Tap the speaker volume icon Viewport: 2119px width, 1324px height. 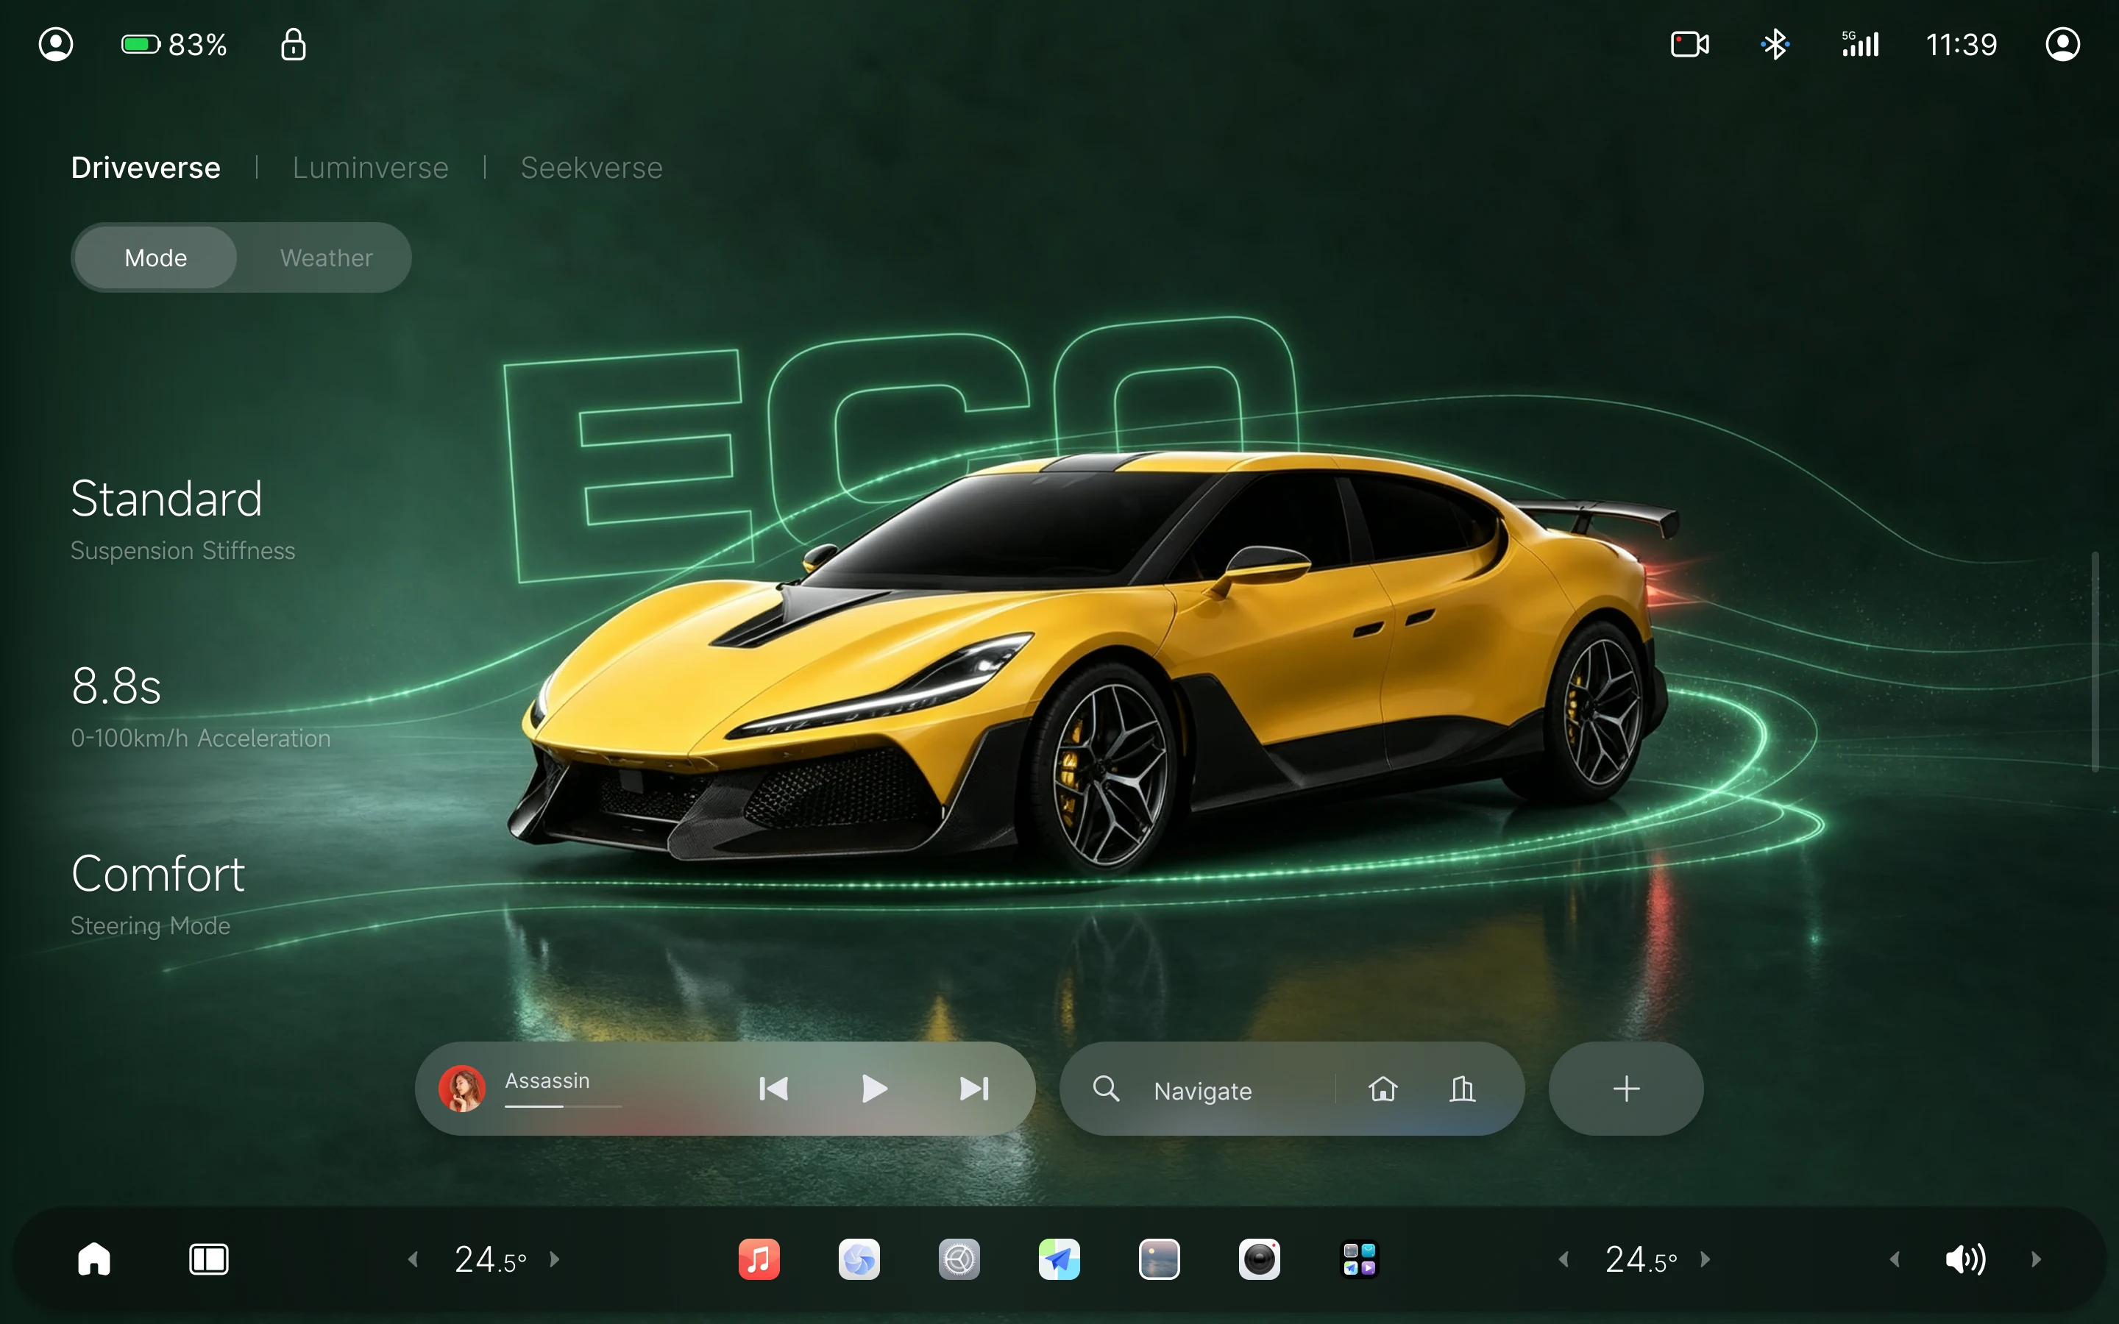tap(1966, 1259)
